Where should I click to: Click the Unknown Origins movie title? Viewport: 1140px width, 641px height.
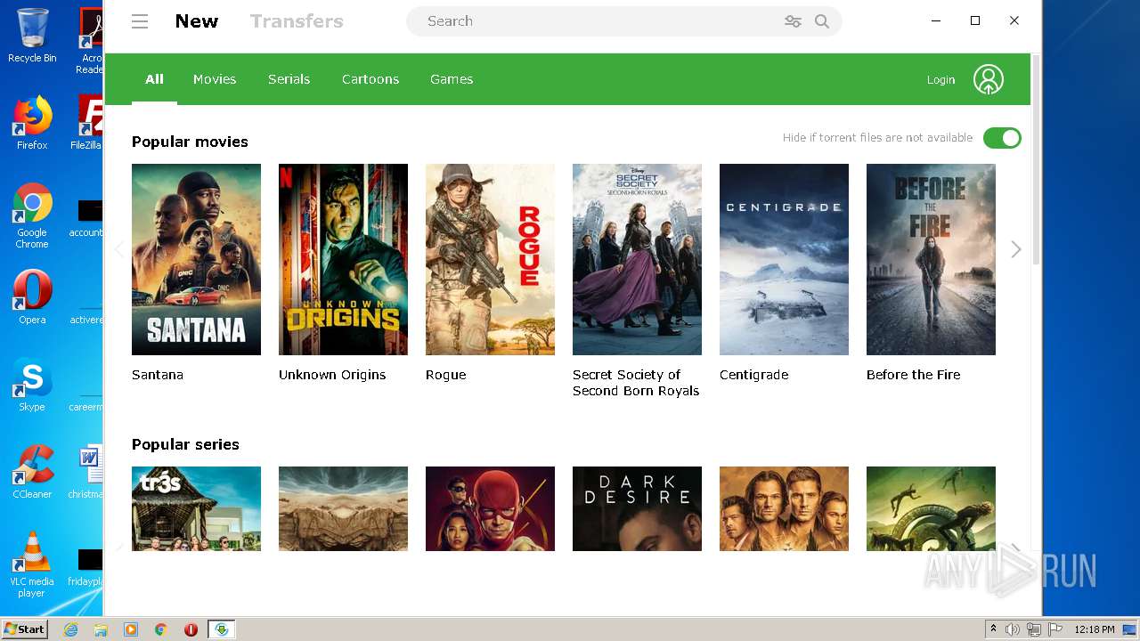[332, 375]
